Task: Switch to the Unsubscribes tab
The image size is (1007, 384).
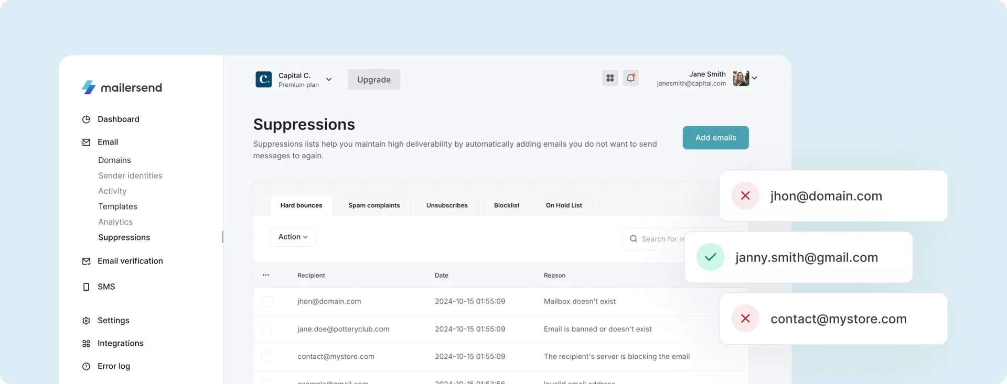Action: 447,205
